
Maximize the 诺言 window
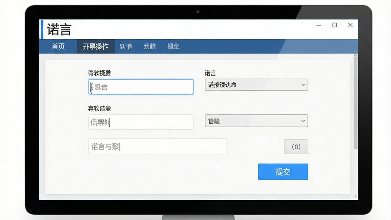334,25
